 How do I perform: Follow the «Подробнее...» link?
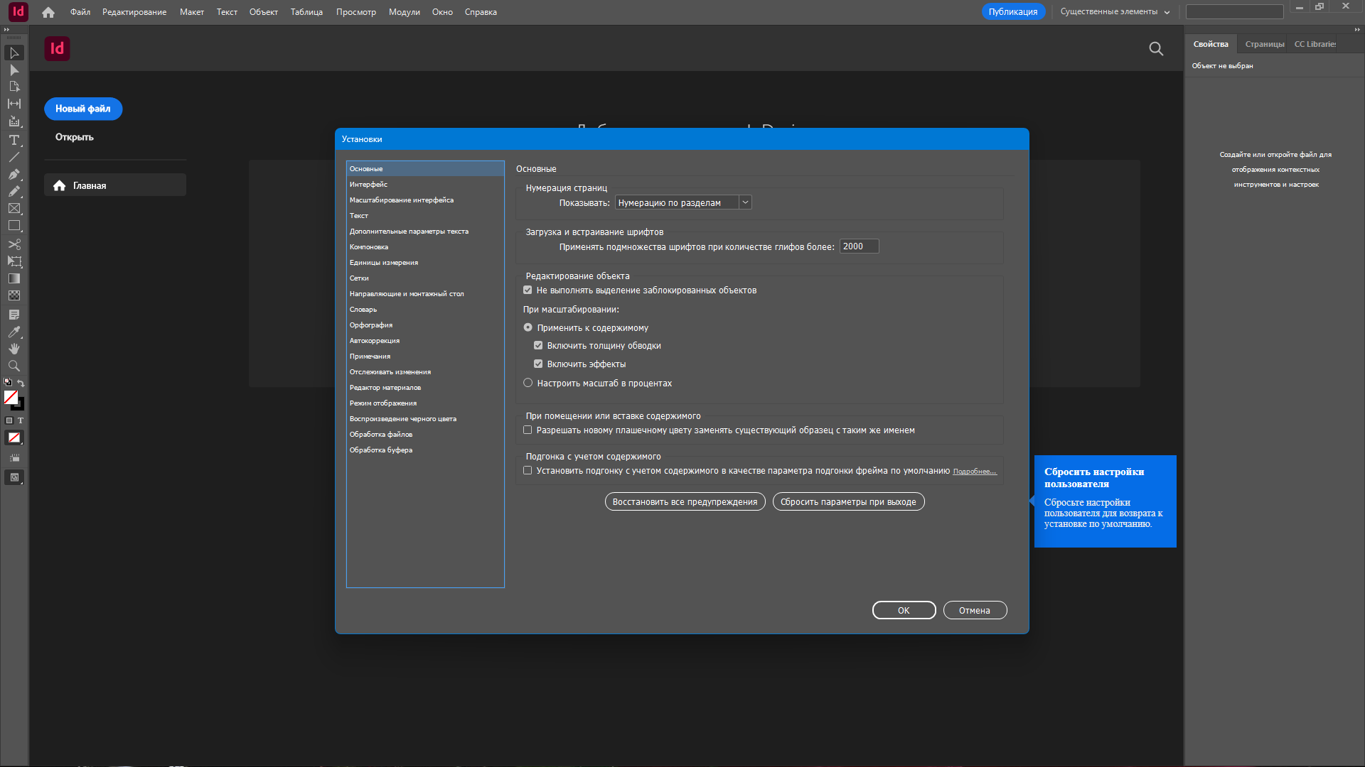pyautogui.click(x=974, y=470)
